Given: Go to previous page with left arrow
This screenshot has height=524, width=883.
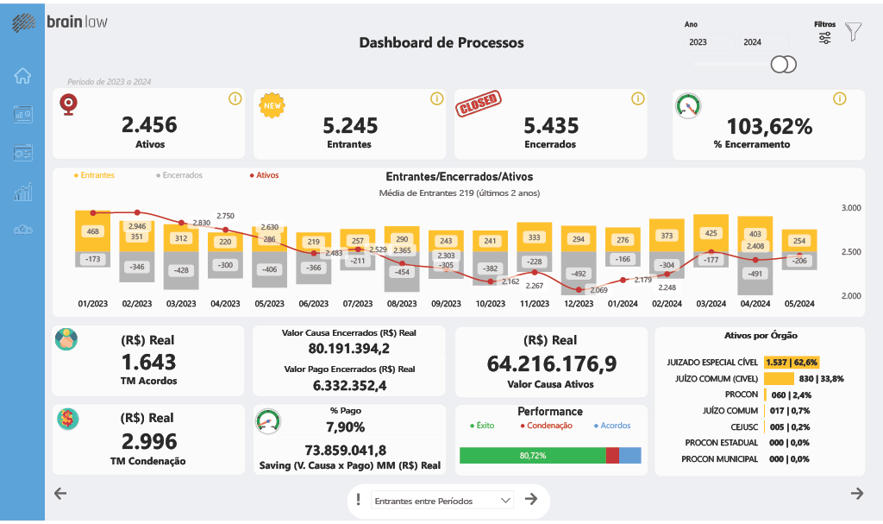Looking at the screenshot, I should (60, 494).
